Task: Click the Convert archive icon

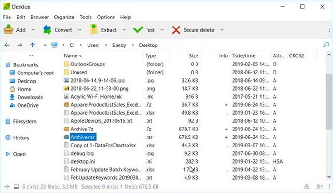Action: point(47,30)
